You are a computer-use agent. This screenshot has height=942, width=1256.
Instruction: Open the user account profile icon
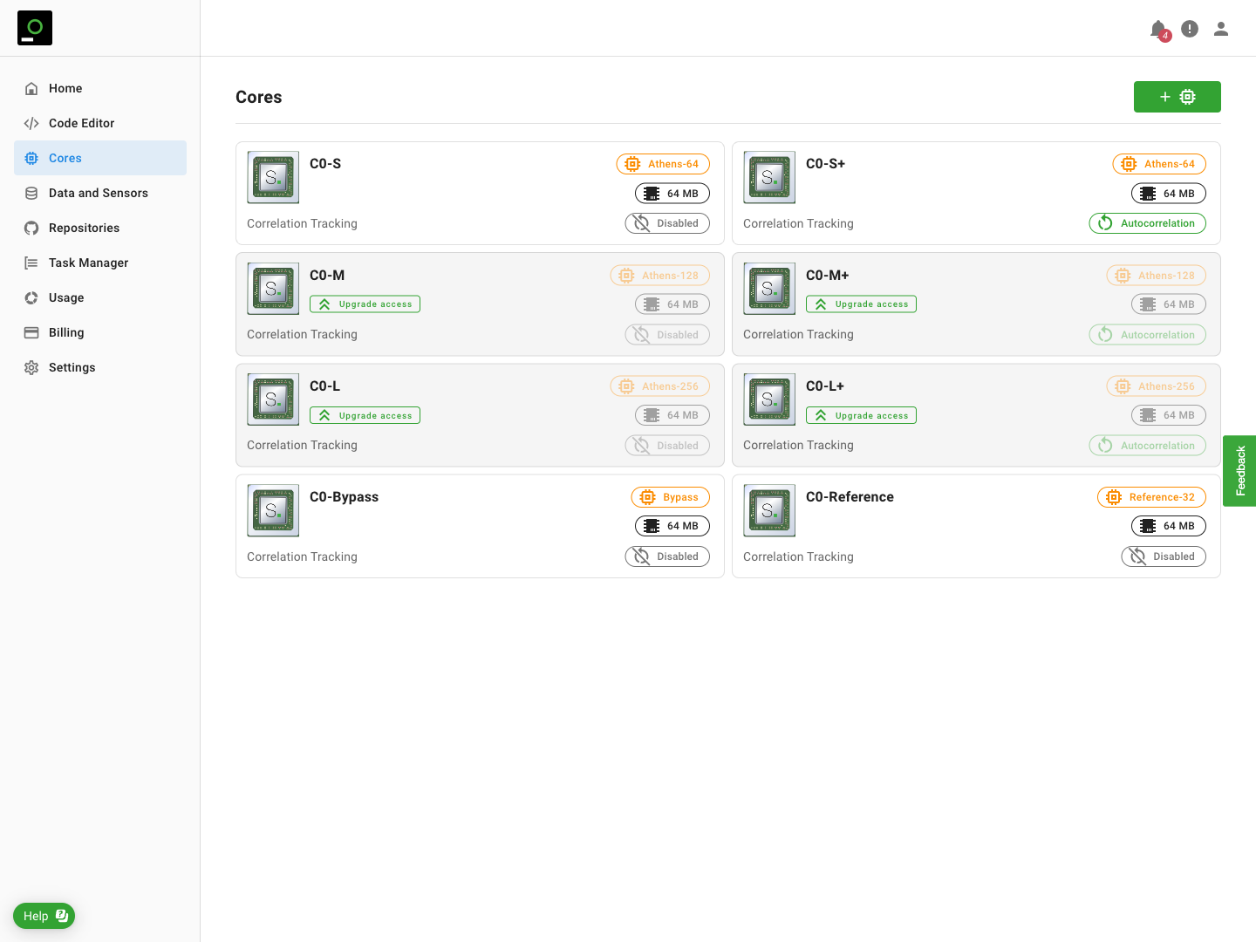[1221, 29]
